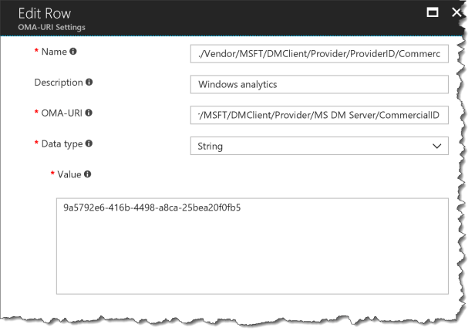475x334 pixels.
Task: Click the info icon next to Name
Action: pos(73,52)
